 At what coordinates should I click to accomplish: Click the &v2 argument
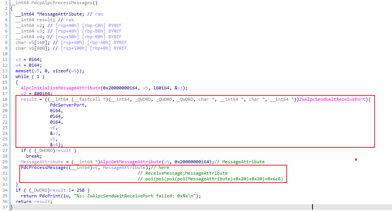[x=55, y=133]
